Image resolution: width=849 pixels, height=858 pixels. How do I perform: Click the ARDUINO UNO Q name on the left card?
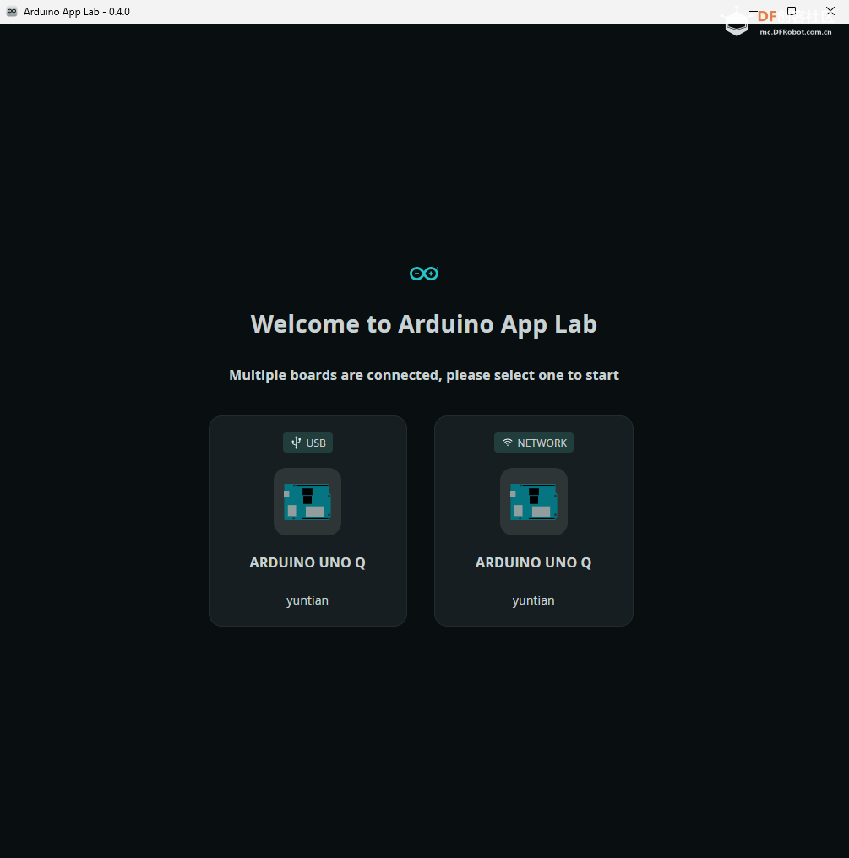click(x=307, y=562)
